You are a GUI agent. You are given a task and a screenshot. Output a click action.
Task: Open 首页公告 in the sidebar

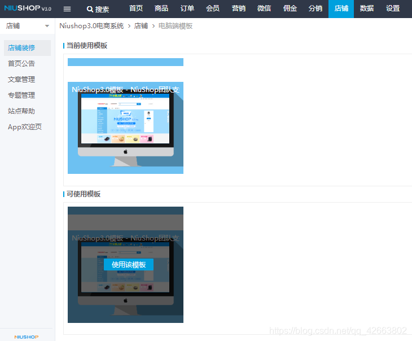tap(21, 64)
